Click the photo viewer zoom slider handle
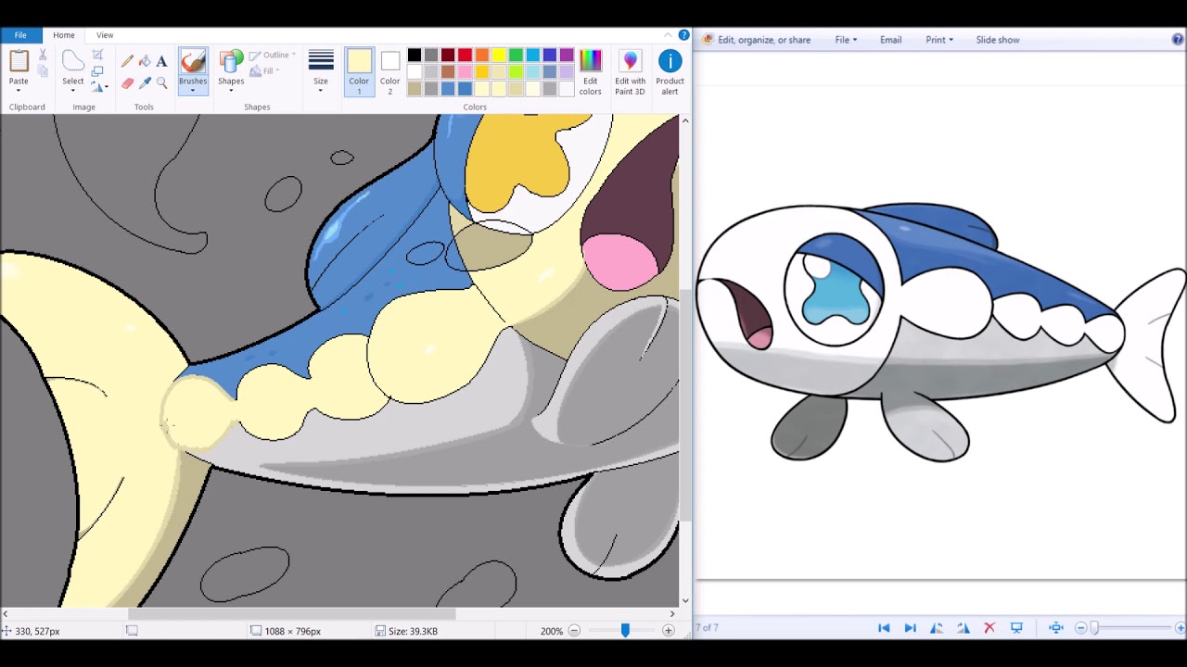The height and width of the screenshot is (667, 1187). [x=1094, y=628]
